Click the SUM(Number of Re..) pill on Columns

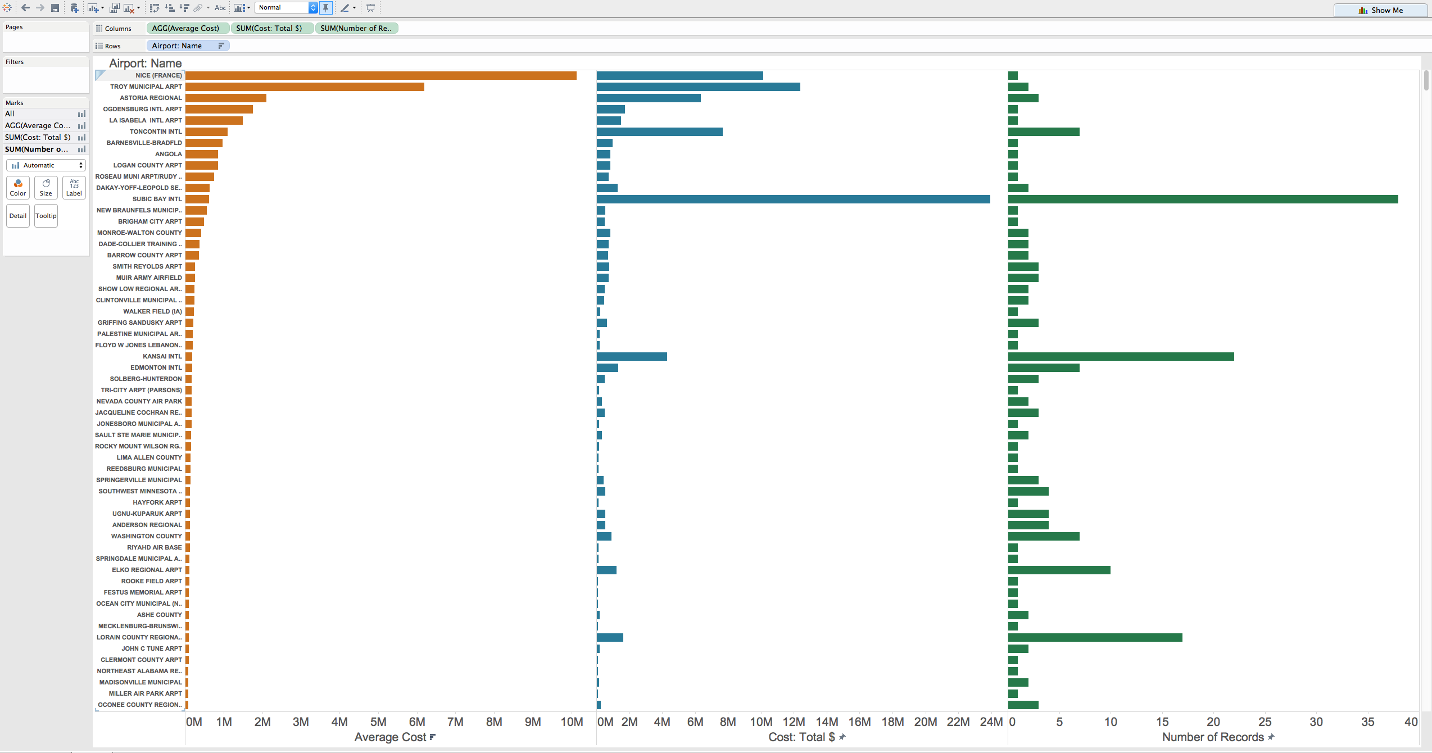pyautogui.click(x=356, y=28)
